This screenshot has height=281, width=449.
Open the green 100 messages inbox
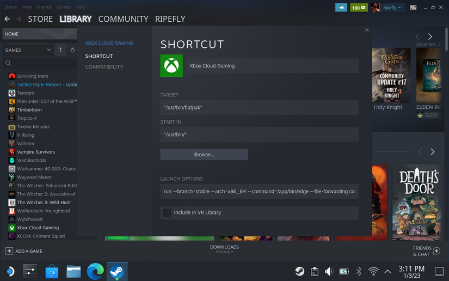tap(359, 8)
